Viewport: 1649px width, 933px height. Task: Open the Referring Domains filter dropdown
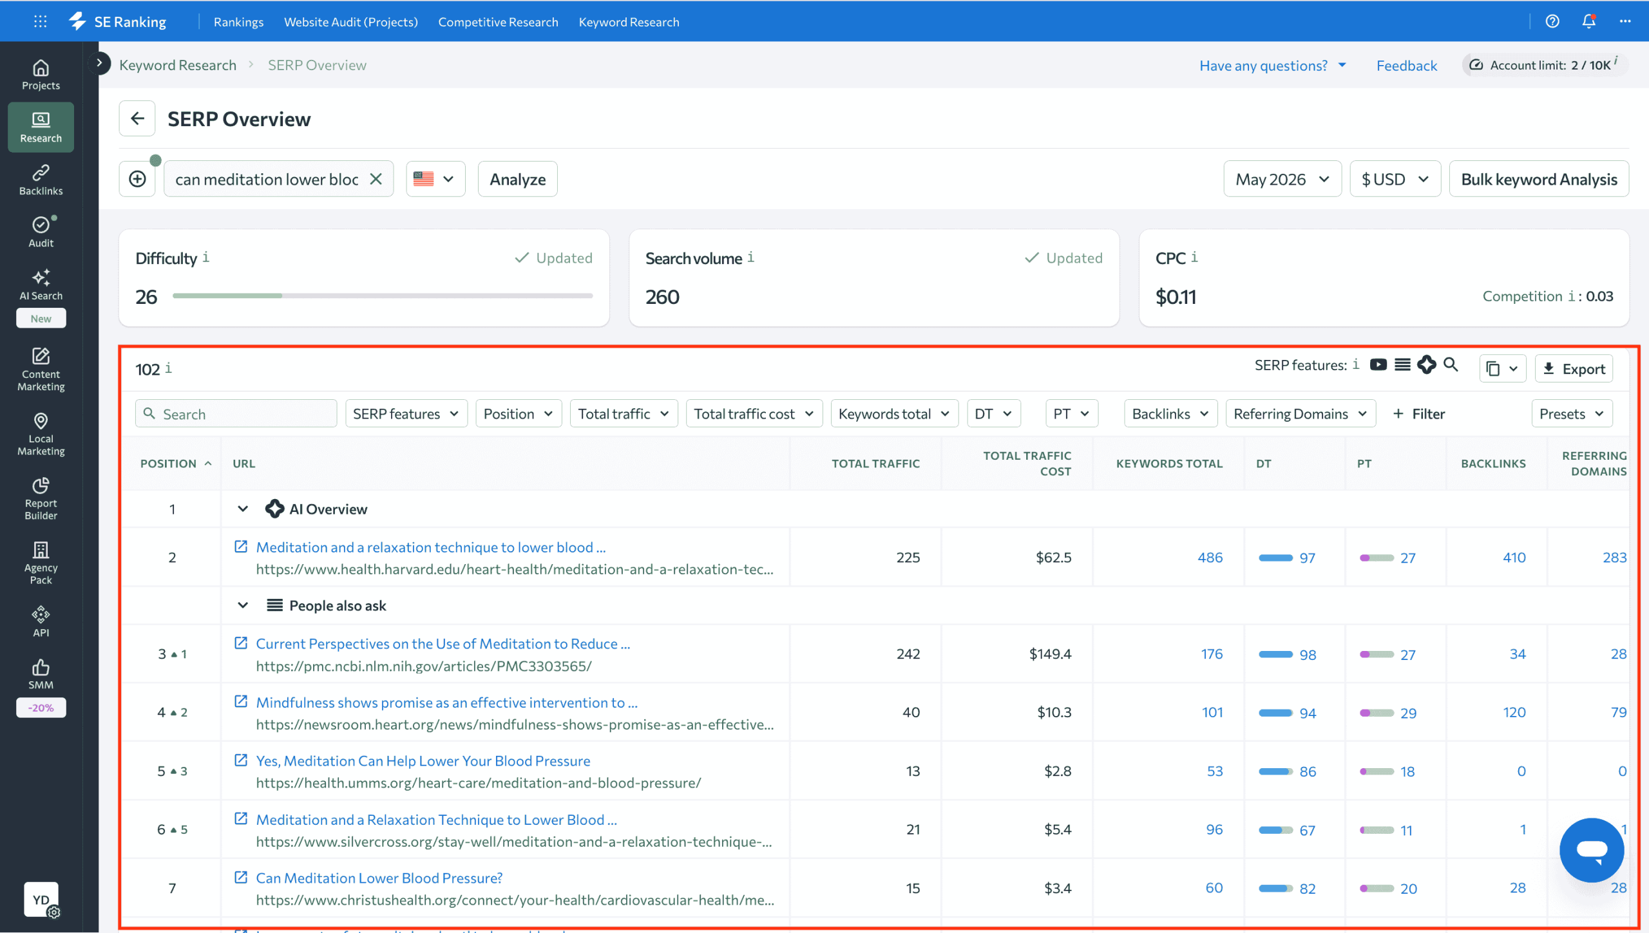click(x=1301, y=413)
